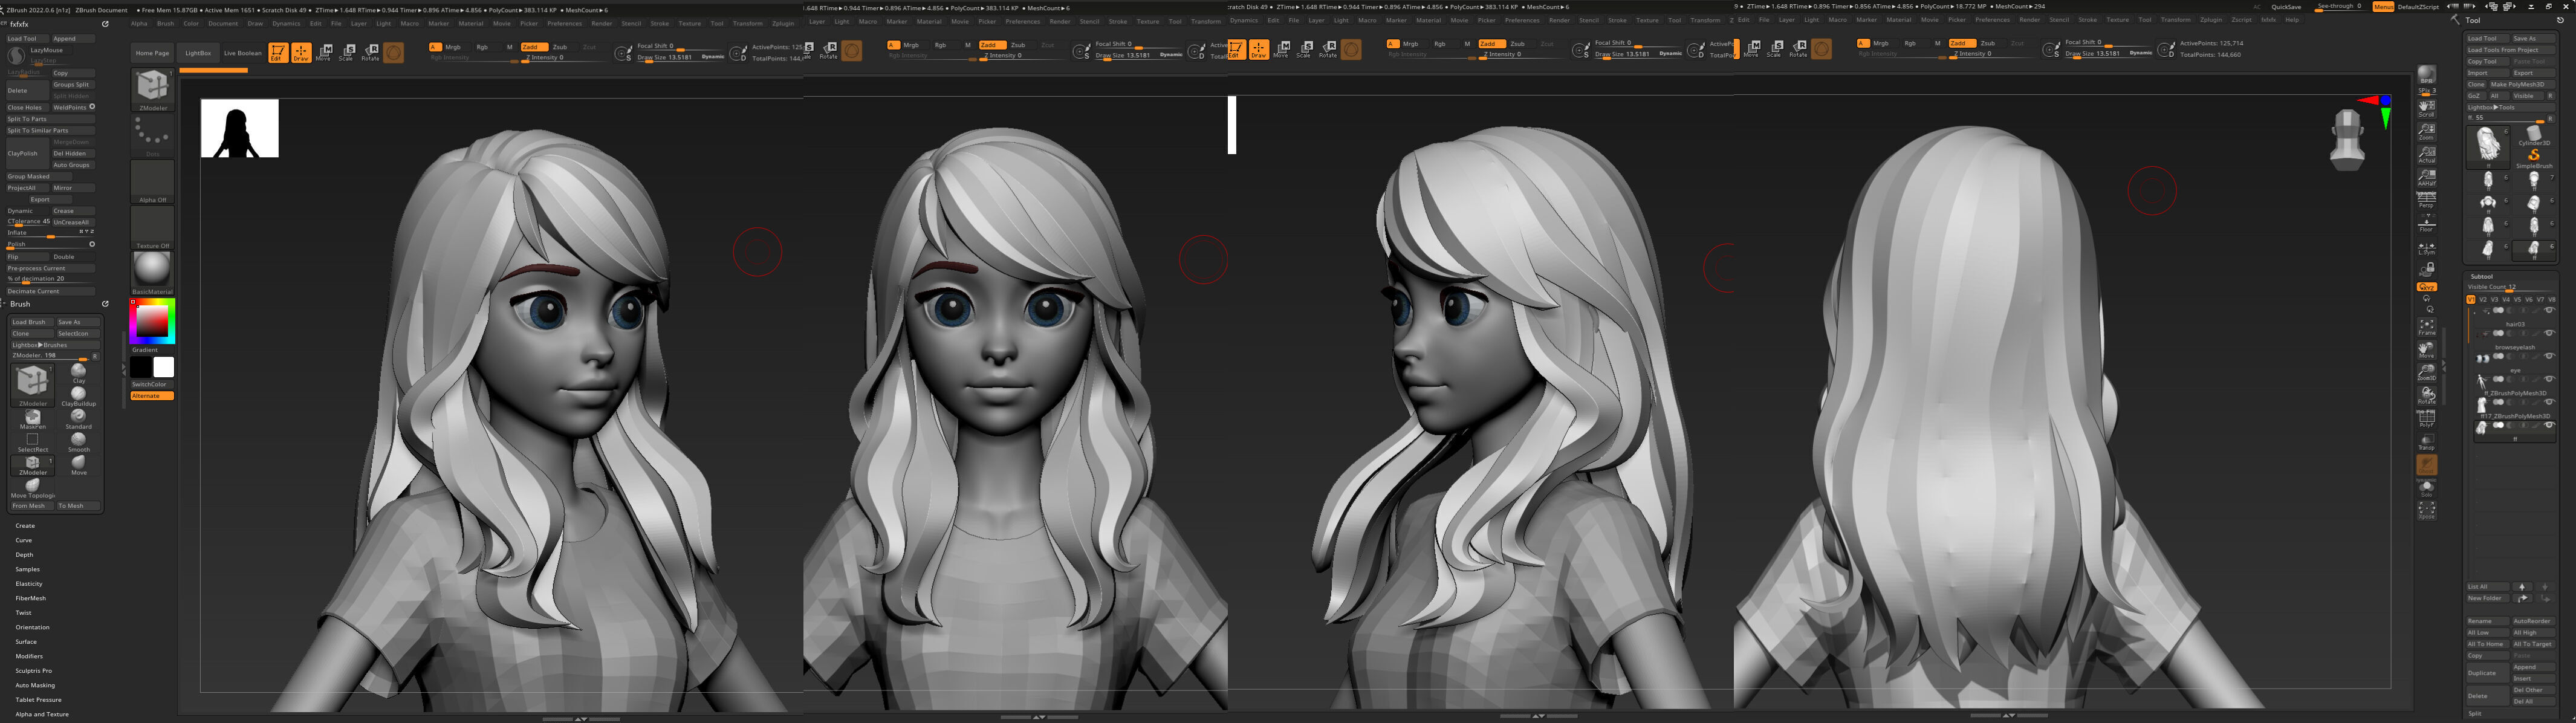Expand the Samples brush section

tap(27, 569)
